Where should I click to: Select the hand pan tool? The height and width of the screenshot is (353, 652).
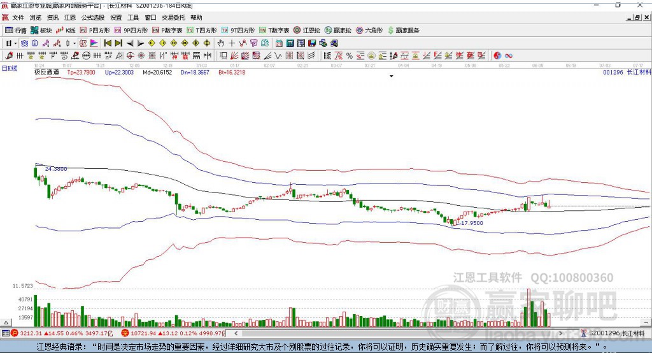[x=221, y=43]
